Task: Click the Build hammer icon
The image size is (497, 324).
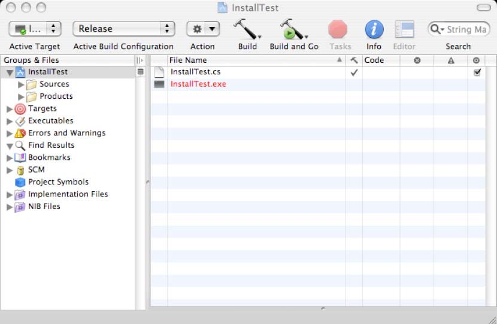Action: 247,29
